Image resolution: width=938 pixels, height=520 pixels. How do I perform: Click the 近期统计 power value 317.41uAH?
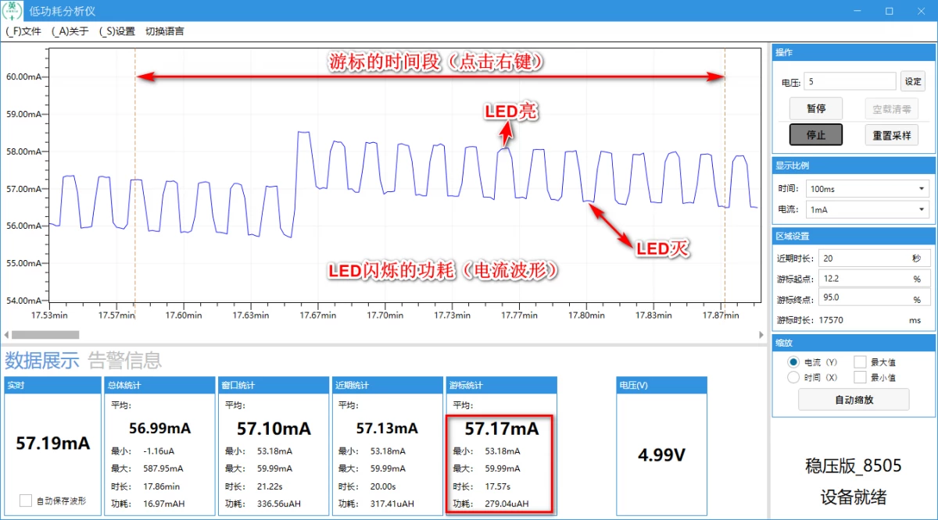point(394,504)
